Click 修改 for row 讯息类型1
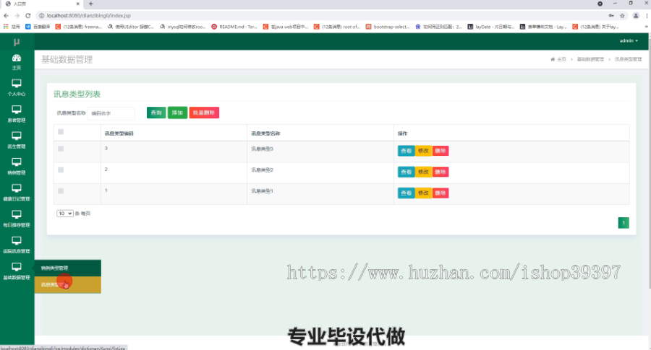 423,193
